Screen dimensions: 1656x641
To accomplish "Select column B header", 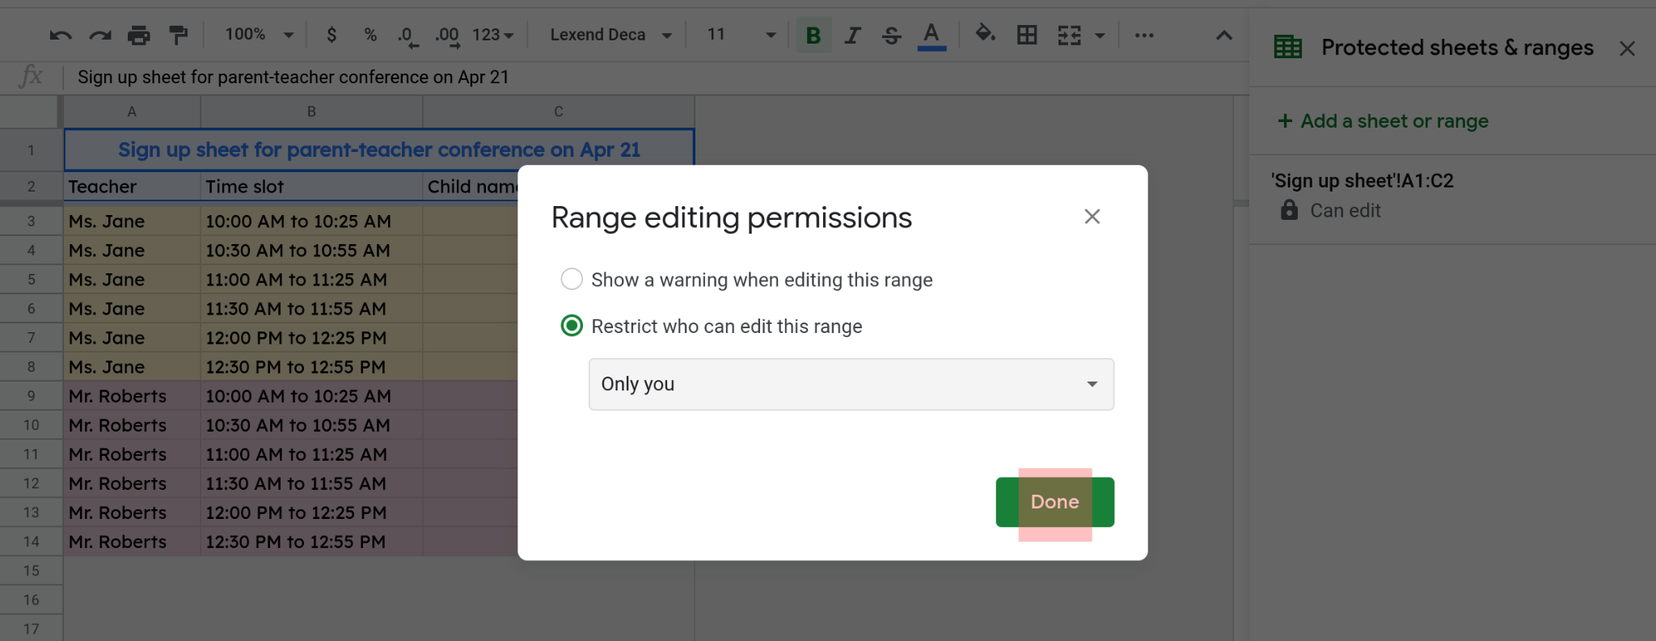I will [311, 112].
